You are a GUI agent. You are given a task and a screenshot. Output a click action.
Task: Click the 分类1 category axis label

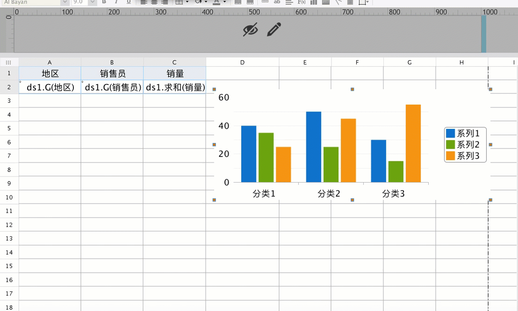(x=264, y=193)
